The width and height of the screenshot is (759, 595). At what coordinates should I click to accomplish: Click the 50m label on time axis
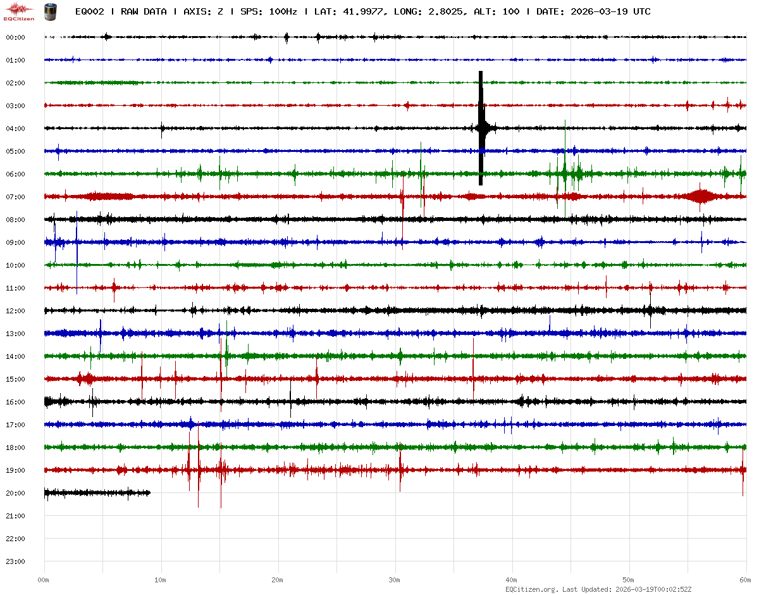629,580
